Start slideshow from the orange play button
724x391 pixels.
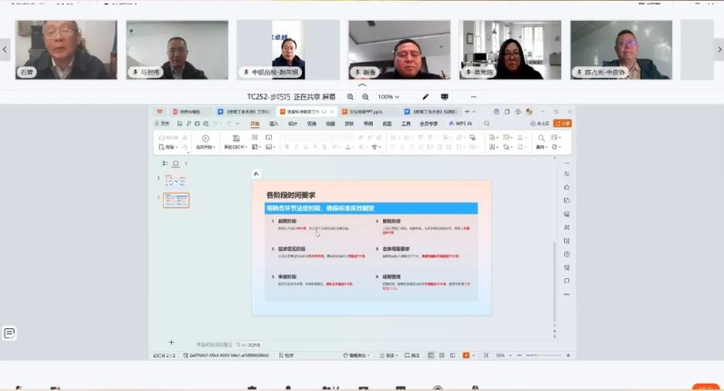tap(467, 355)
